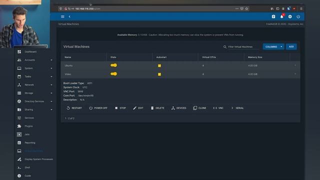Open Firefox page actions ellipsis

[x=237, y=9]
